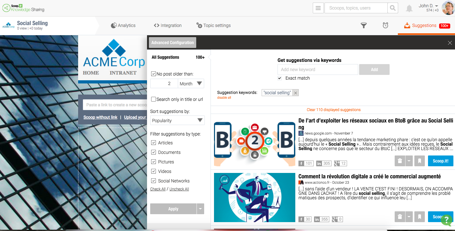Click the Add keyword button
This screenshot has height=231, width=455.
pos(374,69)
